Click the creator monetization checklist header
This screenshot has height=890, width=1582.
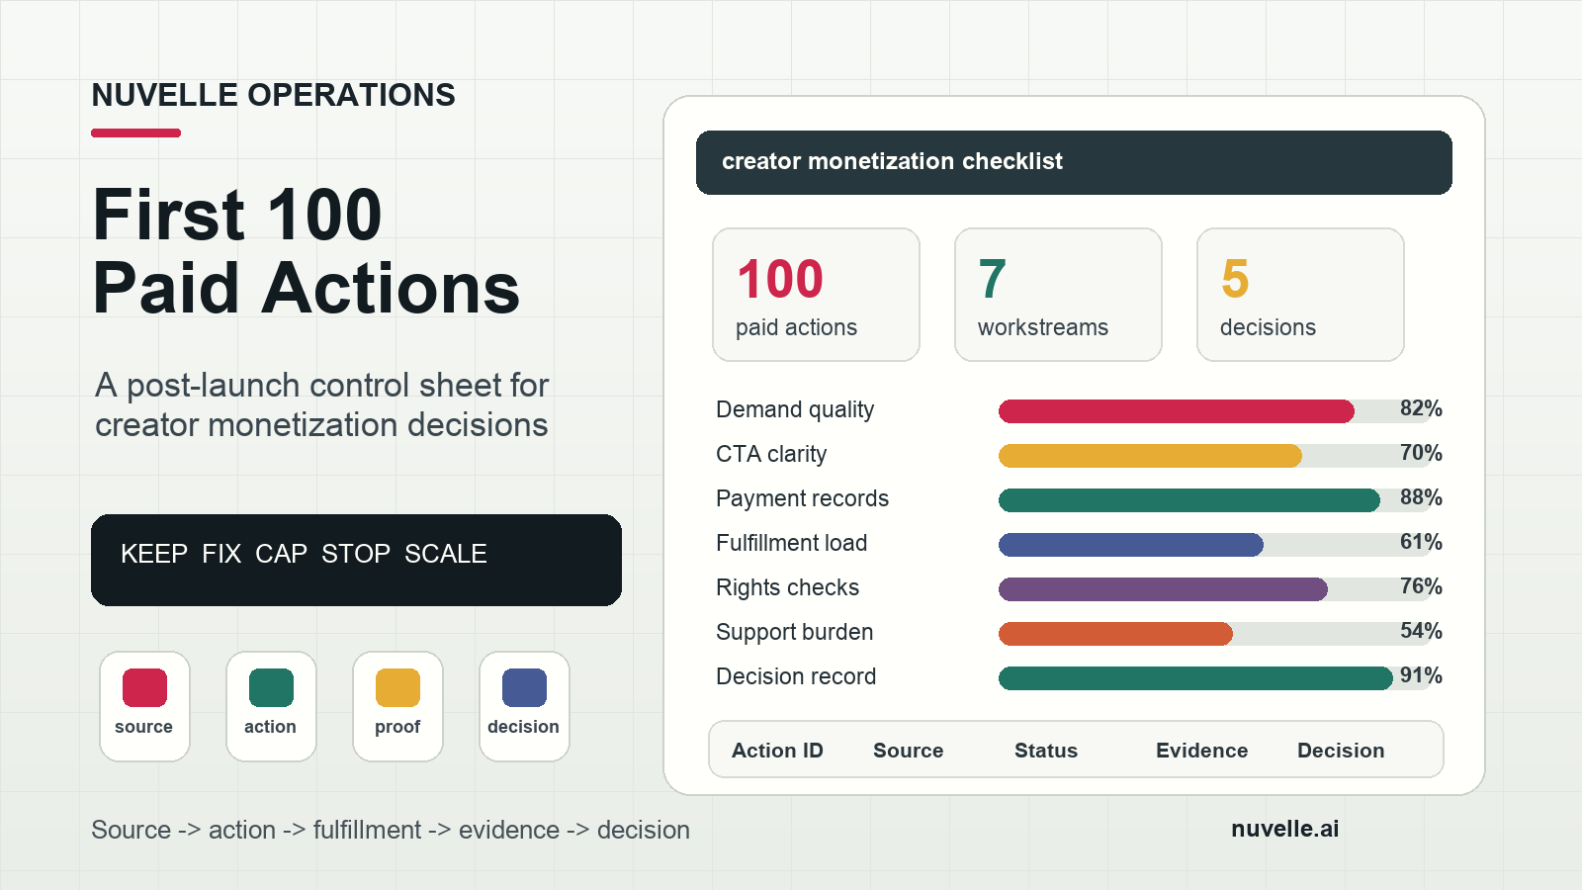pyautogui.click(x=1074, y=162)
